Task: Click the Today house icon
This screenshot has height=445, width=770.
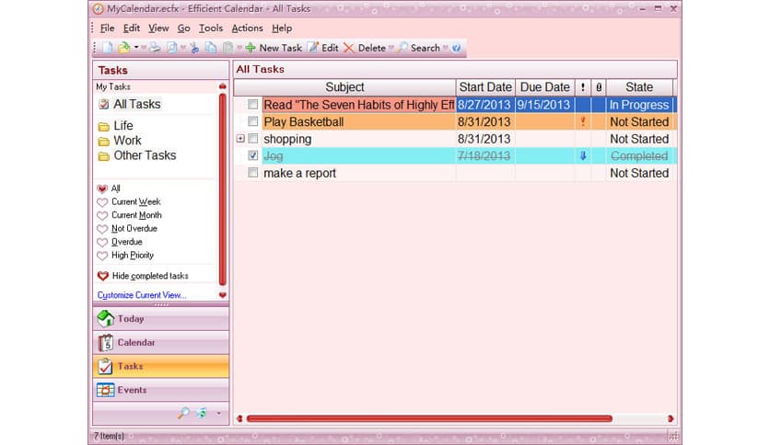Action: point(105,318)
